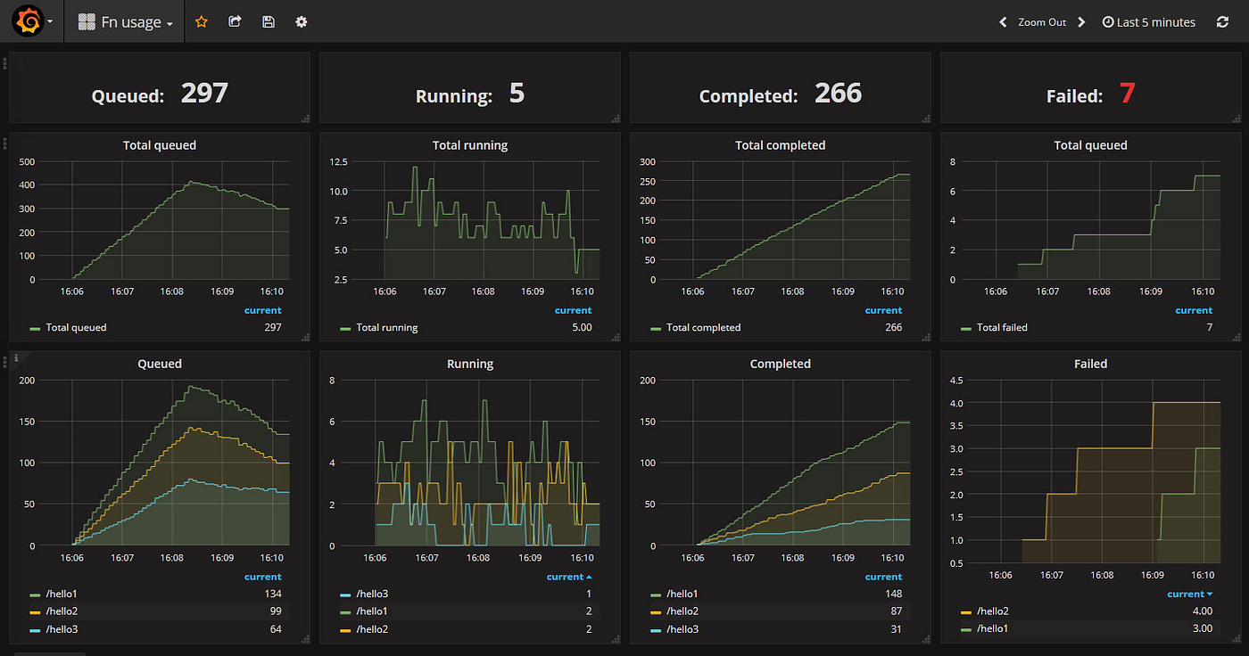The height and width of the screenshot is (656, 1249).
Task: Open the share dashboard icon
Action: (x=235, y=21)
